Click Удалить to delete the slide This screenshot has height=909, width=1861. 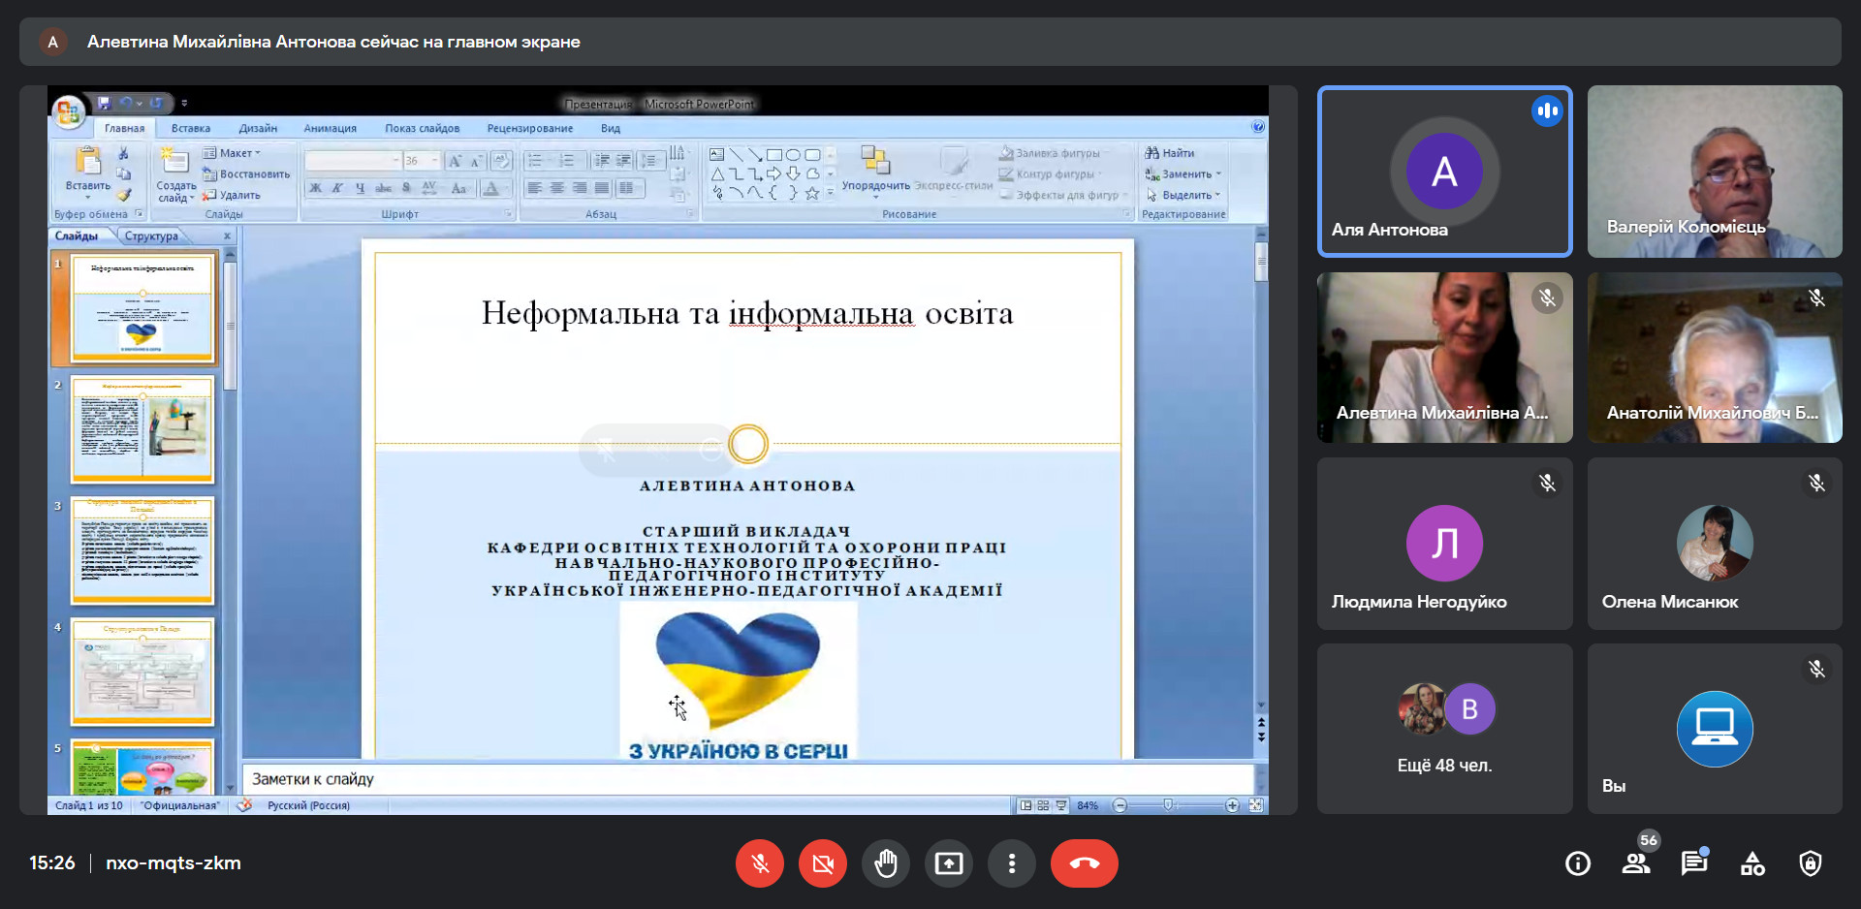coord(231,195)
